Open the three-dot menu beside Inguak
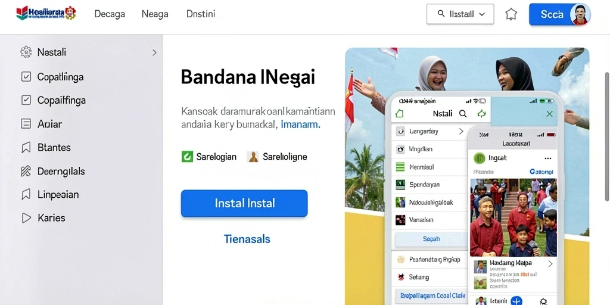 pos(548,158)
